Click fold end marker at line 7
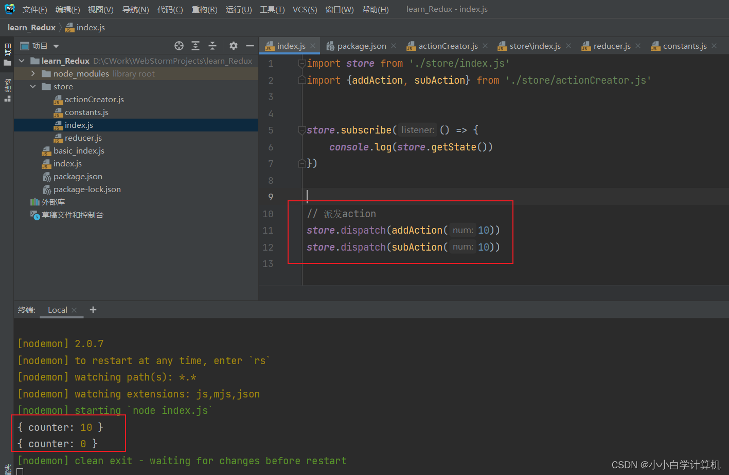729x475 pixels. (302, 163)
